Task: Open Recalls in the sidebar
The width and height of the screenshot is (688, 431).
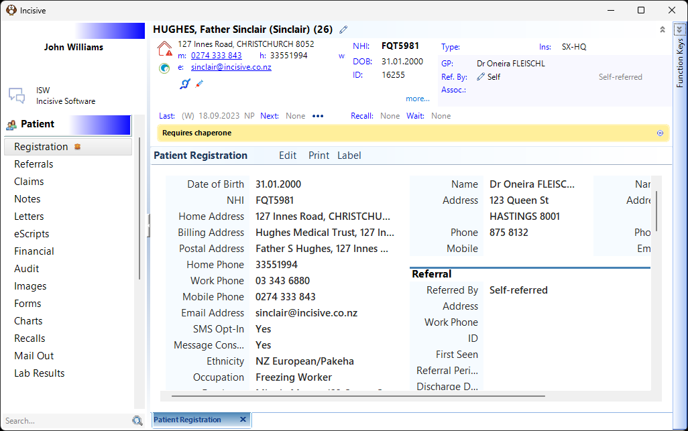Action: 30,338
